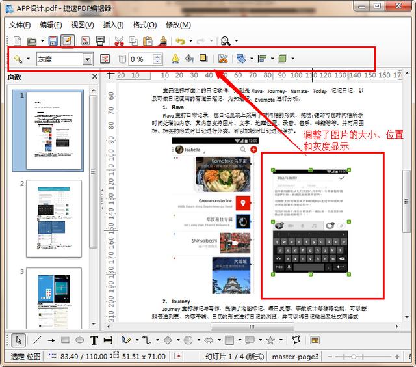Image resolution: width=416 pixels, height=367 pixels.
Task: Click the 0 % transparency field
Action: [x=140, y=59]
